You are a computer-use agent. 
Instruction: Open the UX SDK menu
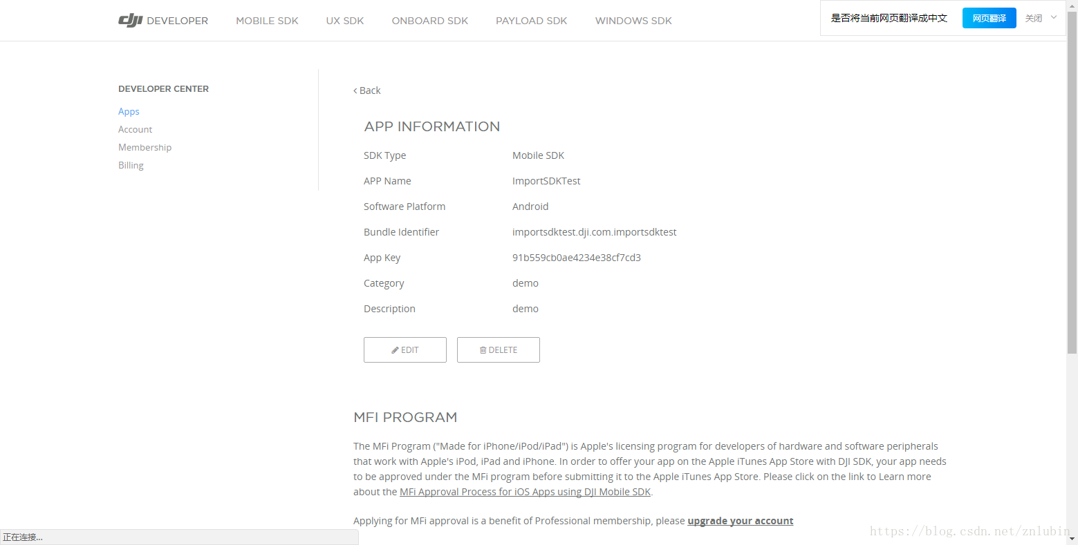pyautogui.click(x=345, y=21)
